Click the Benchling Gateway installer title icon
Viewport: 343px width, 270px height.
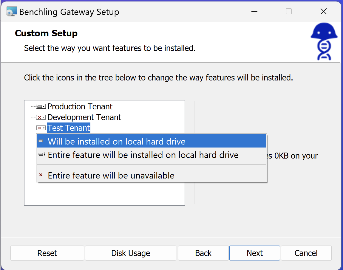click(x=11, y=12)
